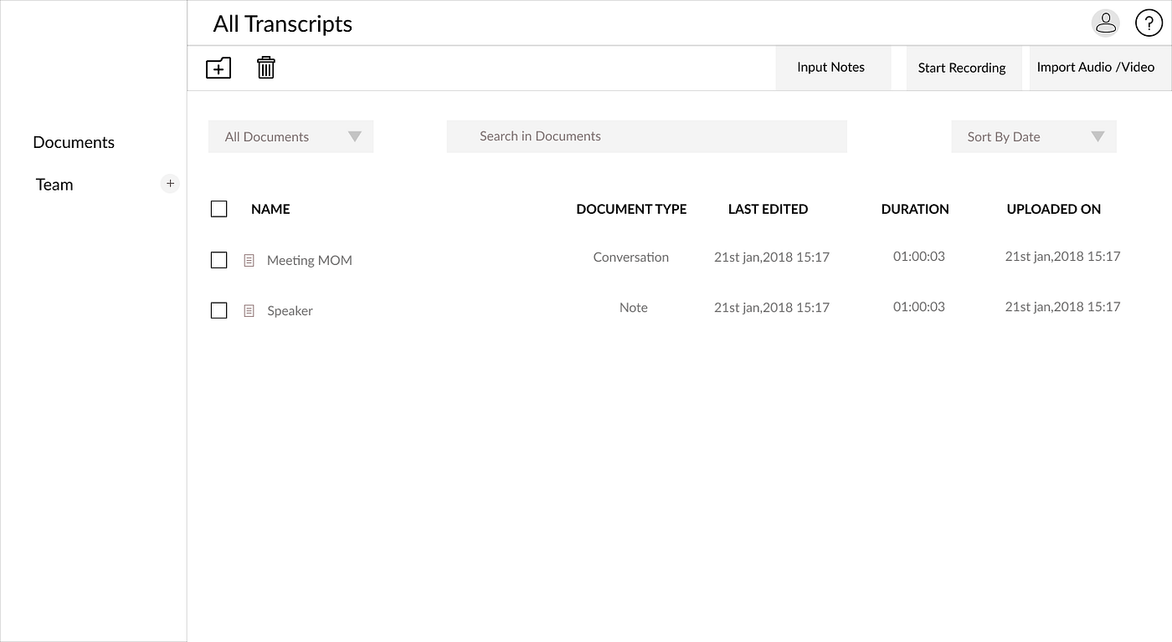The height and width of the screenshot is (642, 1172).
Task: Open the help question mark icon
Action: [1149, 23]
